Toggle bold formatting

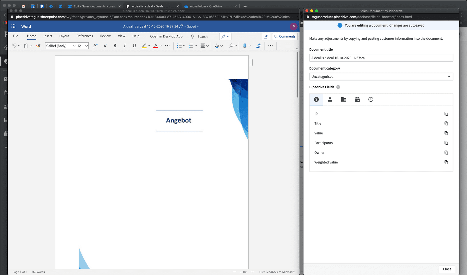pyautogui.click(x=115, y=46)
